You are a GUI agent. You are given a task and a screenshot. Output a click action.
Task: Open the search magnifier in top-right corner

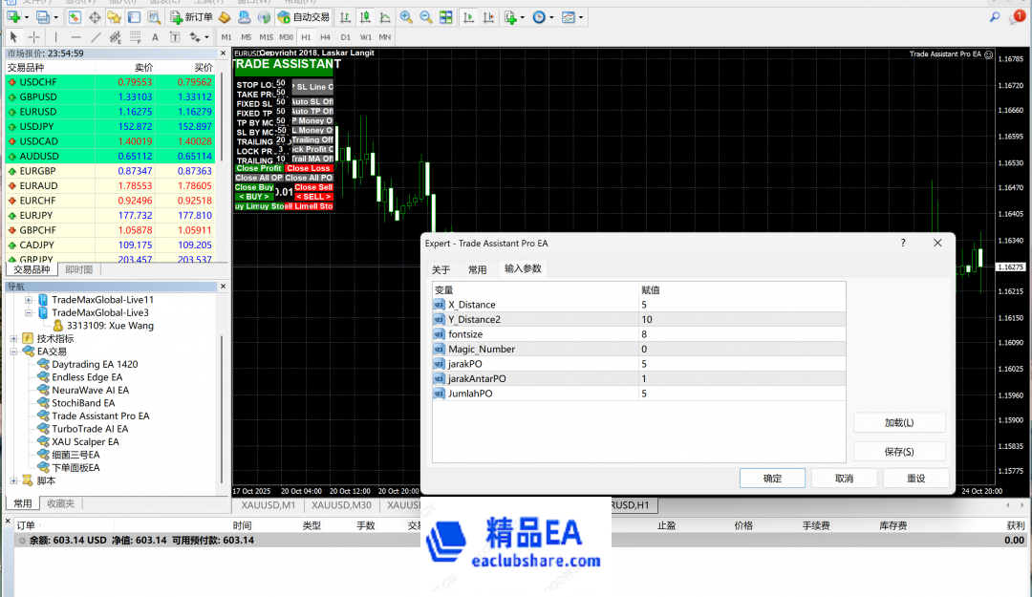point(995,17)
